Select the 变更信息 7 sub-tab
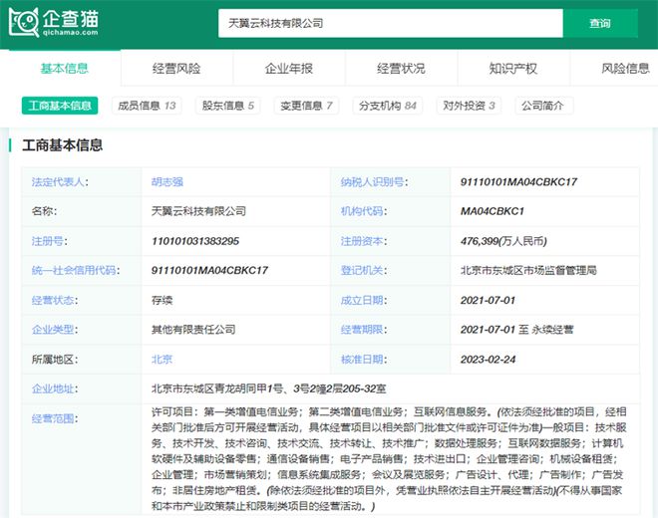Viewport: 658px width, 518px height. click(306, 106)
